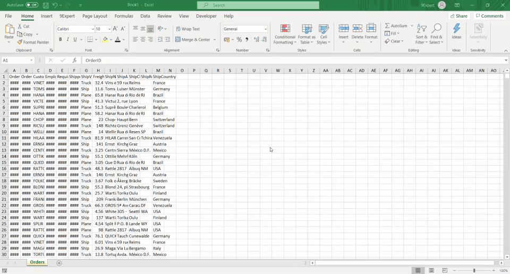
Task: Click the Format Painter brush
Action: (33, 42)
